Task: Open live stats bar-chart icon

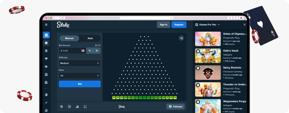Action: point(77,106)
